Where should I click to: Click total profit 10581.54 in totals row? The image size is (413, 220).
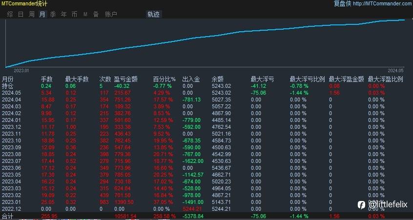point(125,216)
